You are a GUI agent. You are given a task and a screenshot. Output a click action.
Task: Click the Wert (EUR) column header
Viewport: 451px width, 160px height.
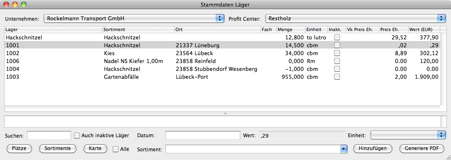pos(424,29)
